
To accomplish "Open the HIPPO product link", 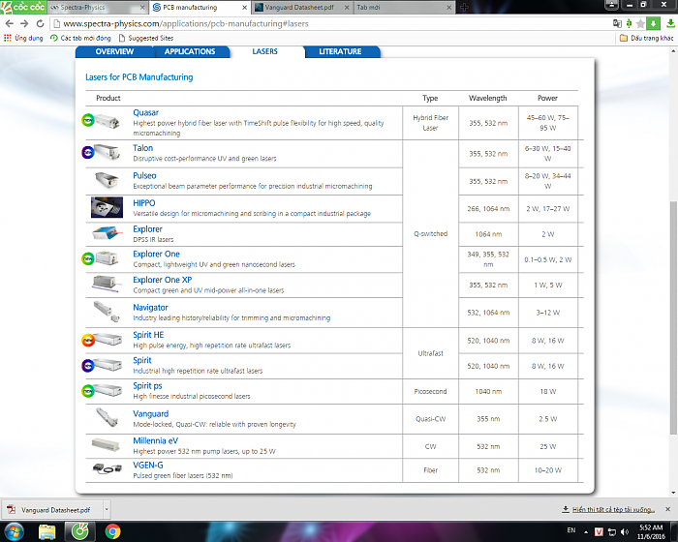I will (144, 202).
